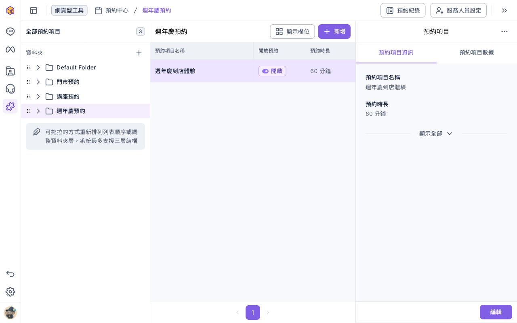Expand the 講座預約 folder chevron
517x323 pixels.
[38, 96]
